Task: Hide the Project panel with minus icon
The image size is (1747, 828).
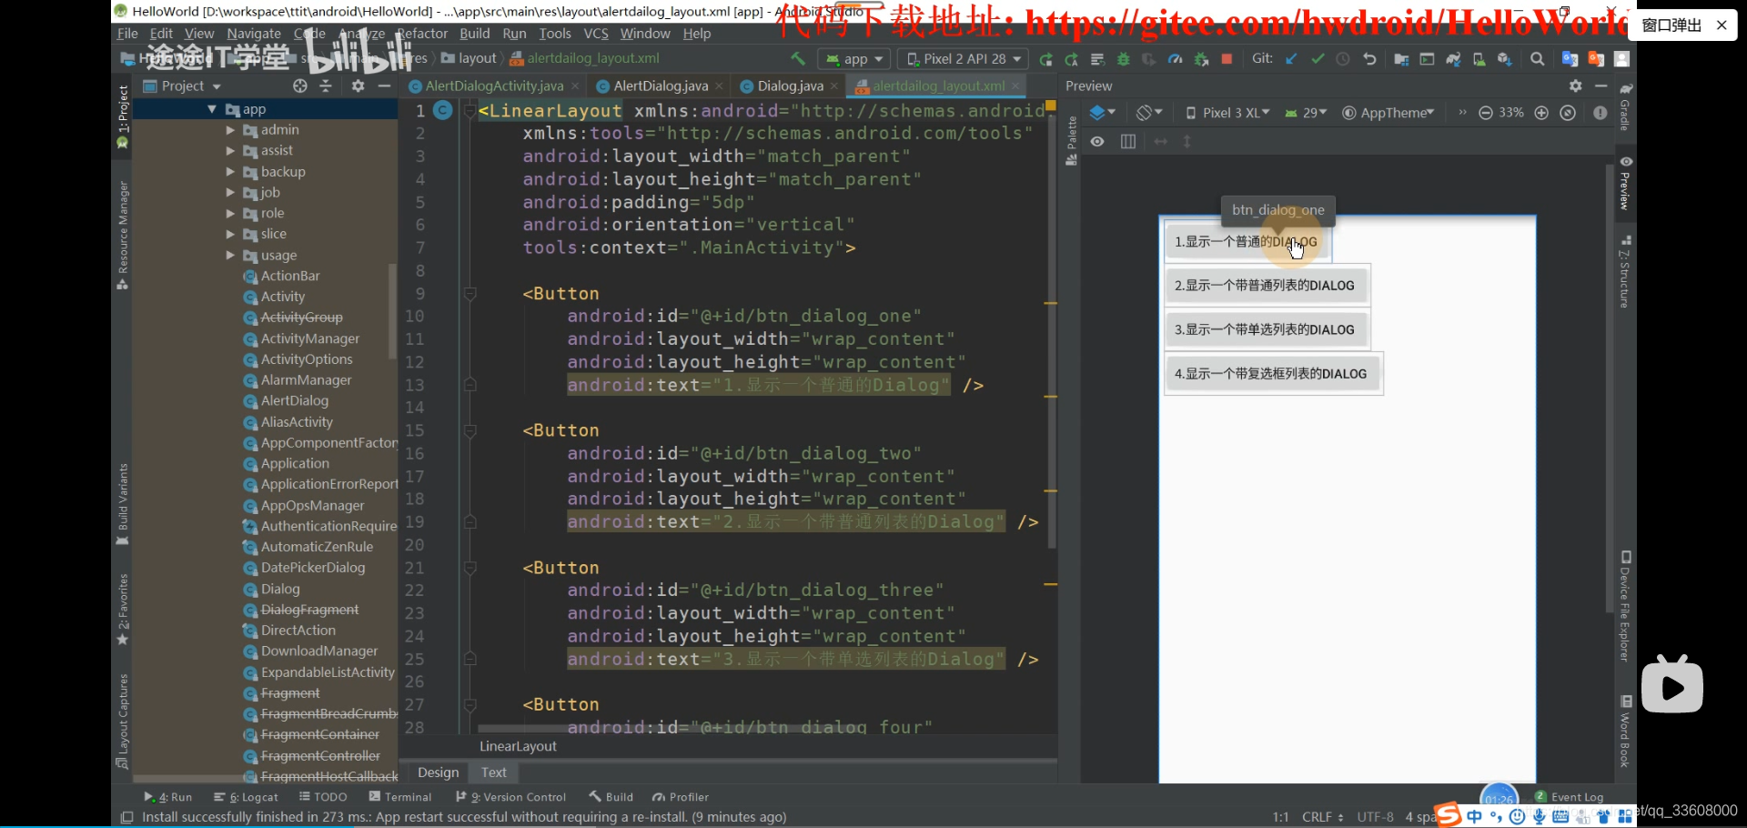Action: tap(384, 86)
